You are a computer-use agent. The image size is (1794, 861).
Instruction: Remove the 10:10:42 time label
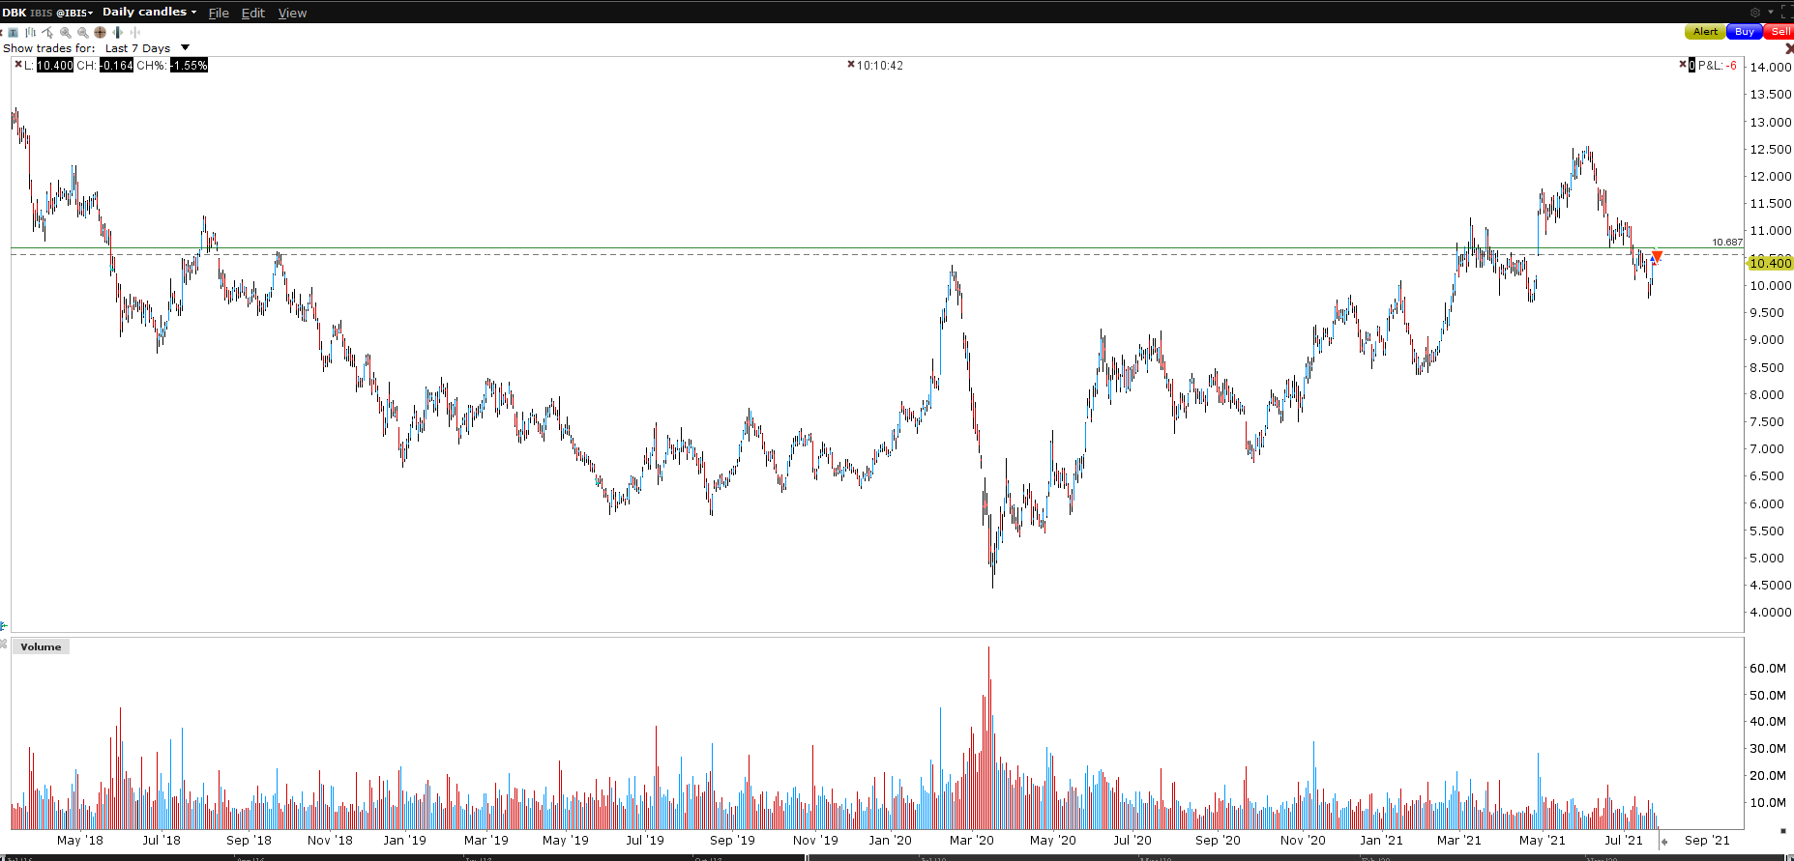(x=851, y=65)
